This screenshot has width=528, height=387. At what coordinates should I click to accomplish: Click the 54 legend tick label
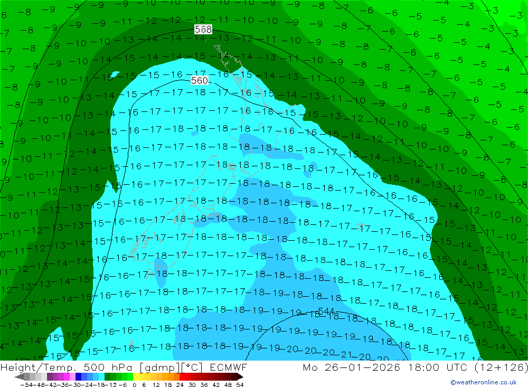pyautogui.click(x=240, y=385)
